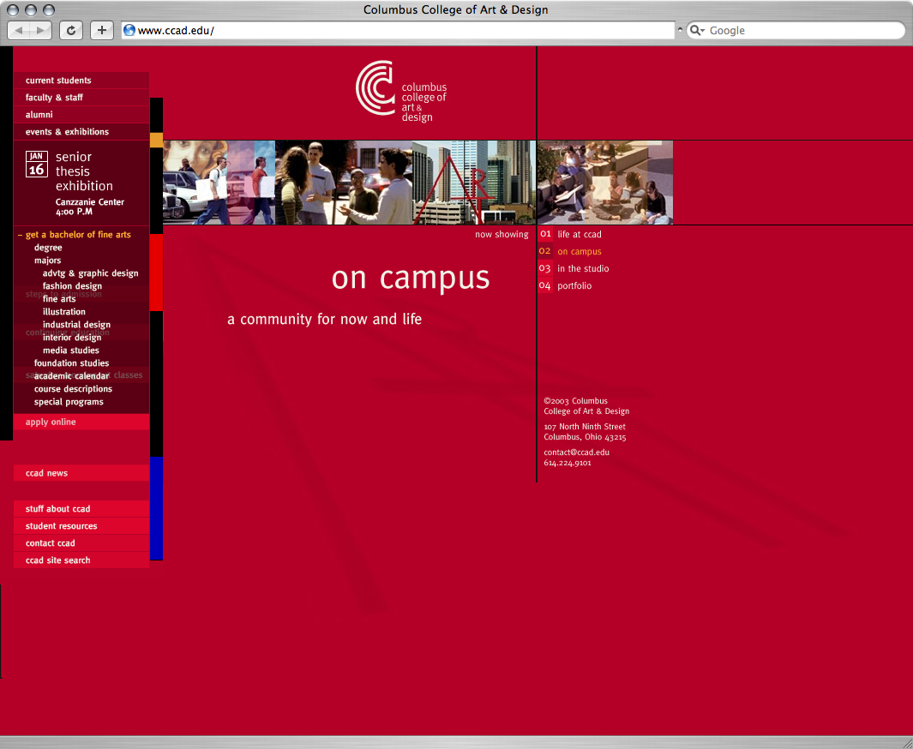Click the contact@ccad.edu email address
913x749 pixels.
(x=576, y=452)
